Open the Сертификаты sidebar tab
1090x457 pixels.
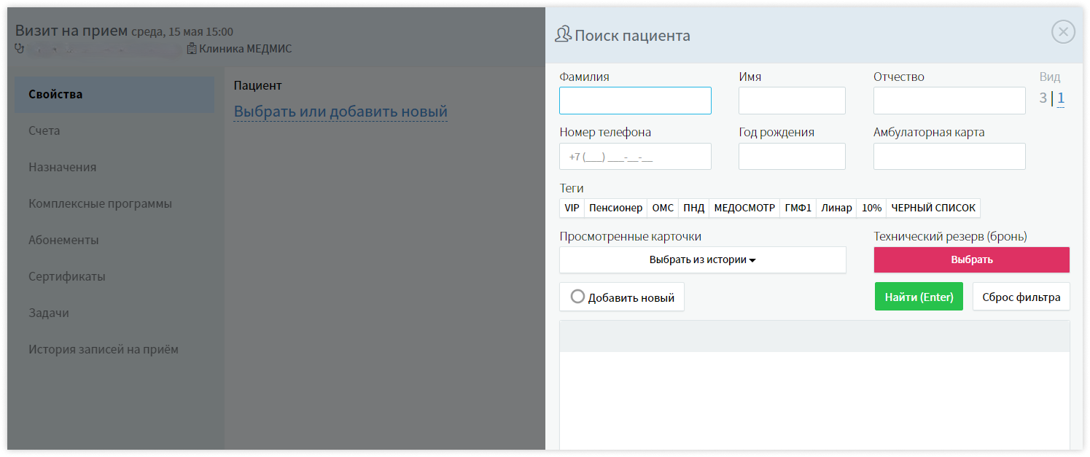(114, 276)
